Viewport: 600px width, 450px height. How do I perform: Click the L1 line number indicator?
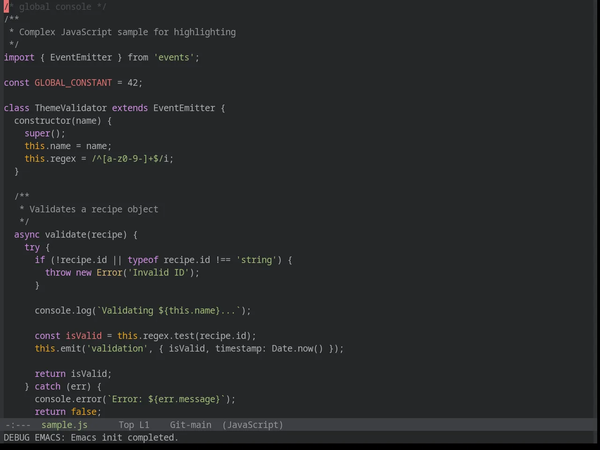pyautogui.click(x=144, y=425)
